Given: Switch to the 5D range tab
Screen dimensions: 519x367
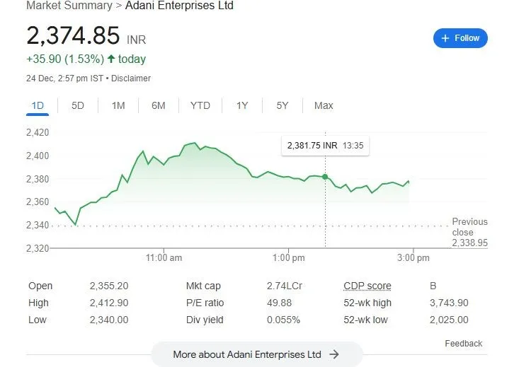Looking at the screenshot, I should pyautogui.click(x=78, y=105).
